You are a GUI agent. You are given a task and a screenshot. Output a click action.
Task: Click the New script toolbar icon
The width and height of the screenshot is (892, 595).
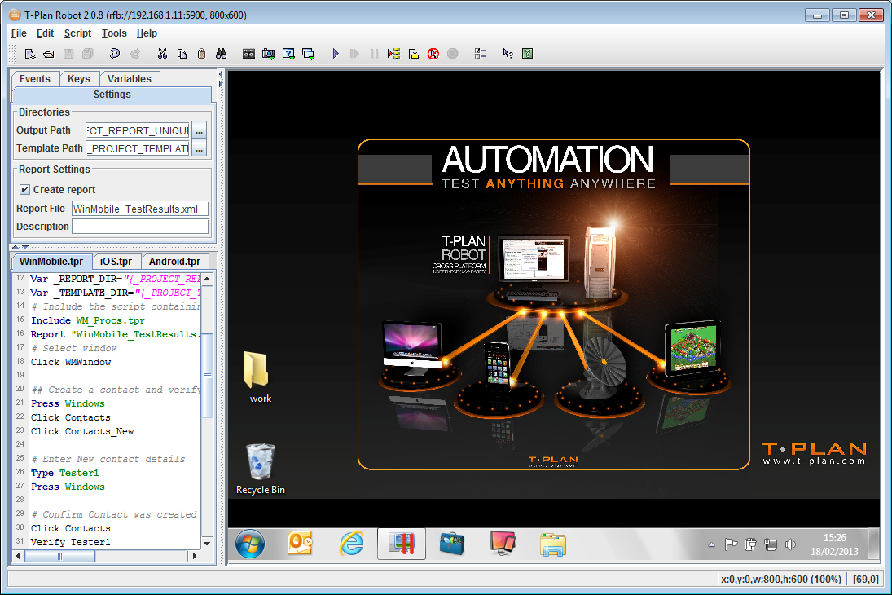coord(30,54)
